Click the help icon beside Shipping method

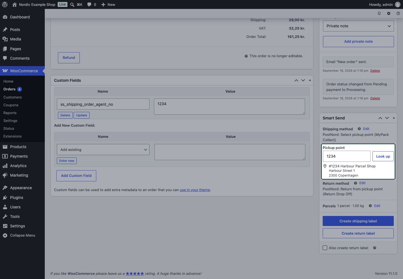[x=359, y=129]
